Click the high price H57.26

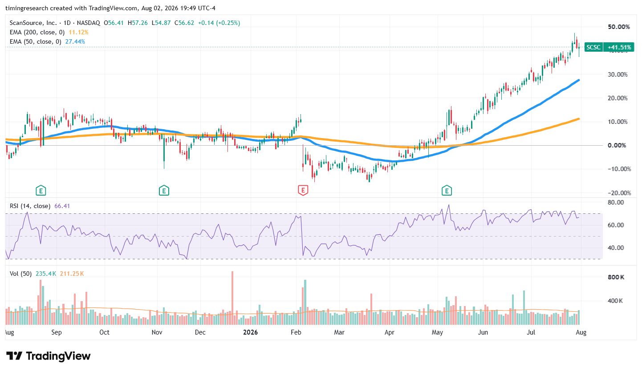coord(138,23)
